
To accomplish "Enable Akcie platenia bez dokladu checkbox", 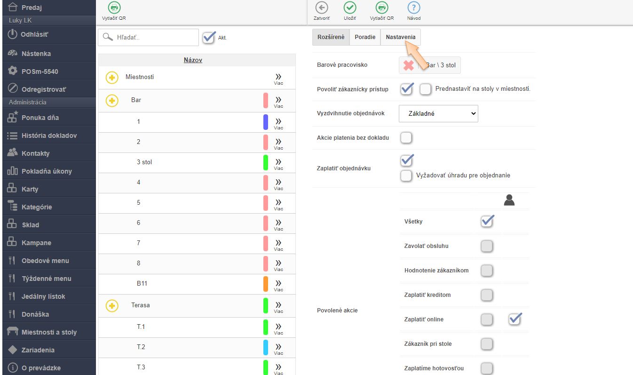I will 406,138.
